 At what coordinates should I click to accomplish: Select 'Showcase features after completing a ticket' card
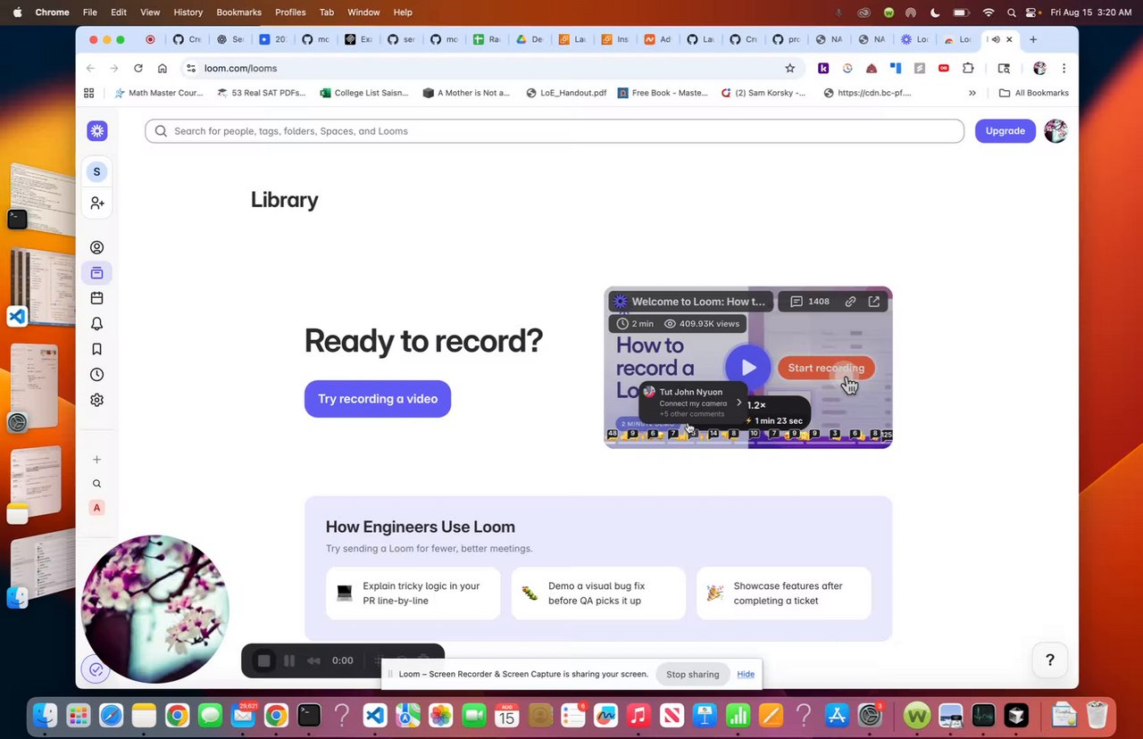[x=783, y=594]
